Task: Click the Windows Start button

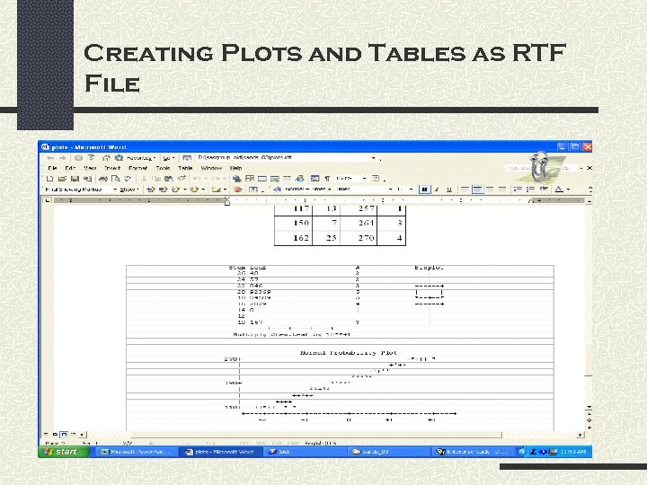Action: pyautogui.click(x=64, y=452)
